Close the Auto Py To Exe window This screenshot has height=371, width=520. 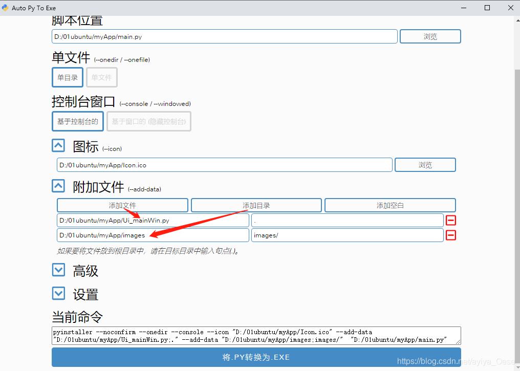(511, 8)
